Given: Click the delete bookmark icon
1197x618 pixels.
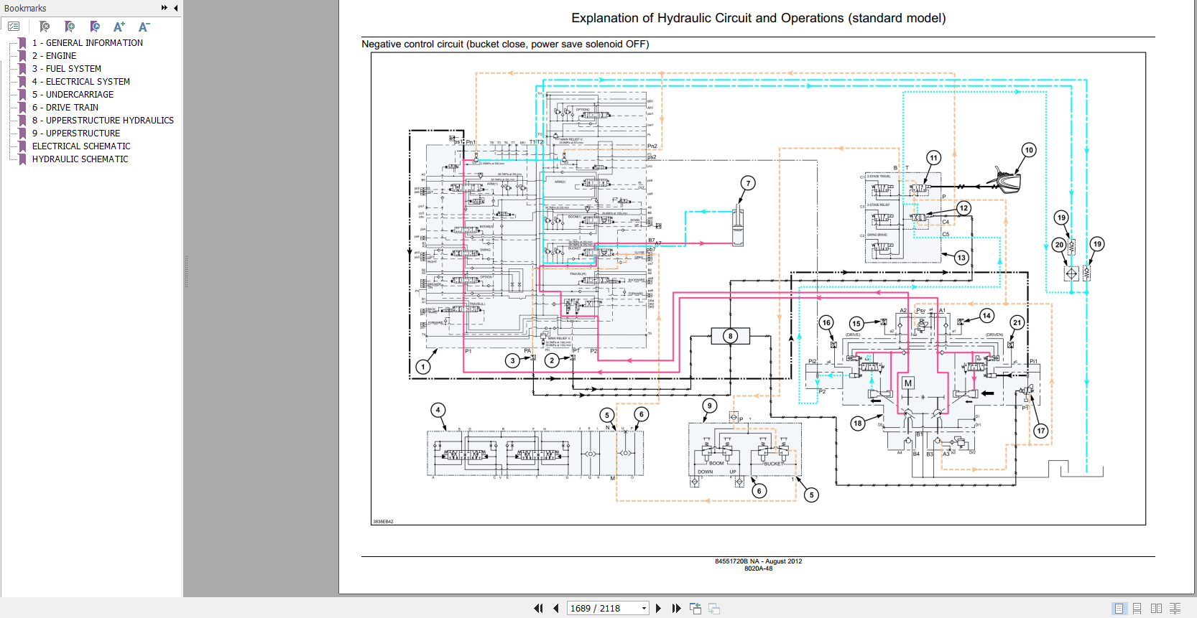Looking at the screenshot, I should [x=45, y=27].
